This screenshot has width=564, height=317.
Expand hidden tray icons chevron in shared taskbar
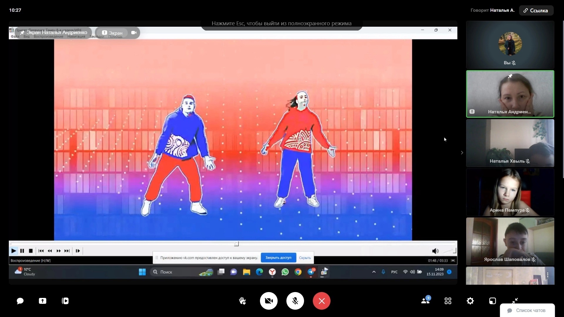(374, 272)
